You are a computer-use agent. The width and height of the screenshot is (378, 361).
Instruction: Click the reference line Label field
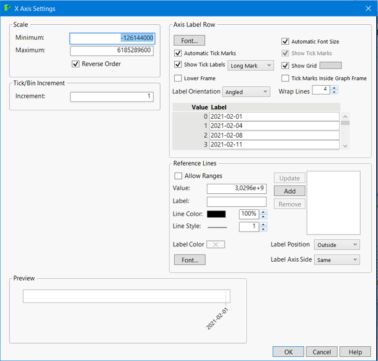[236, 201]
